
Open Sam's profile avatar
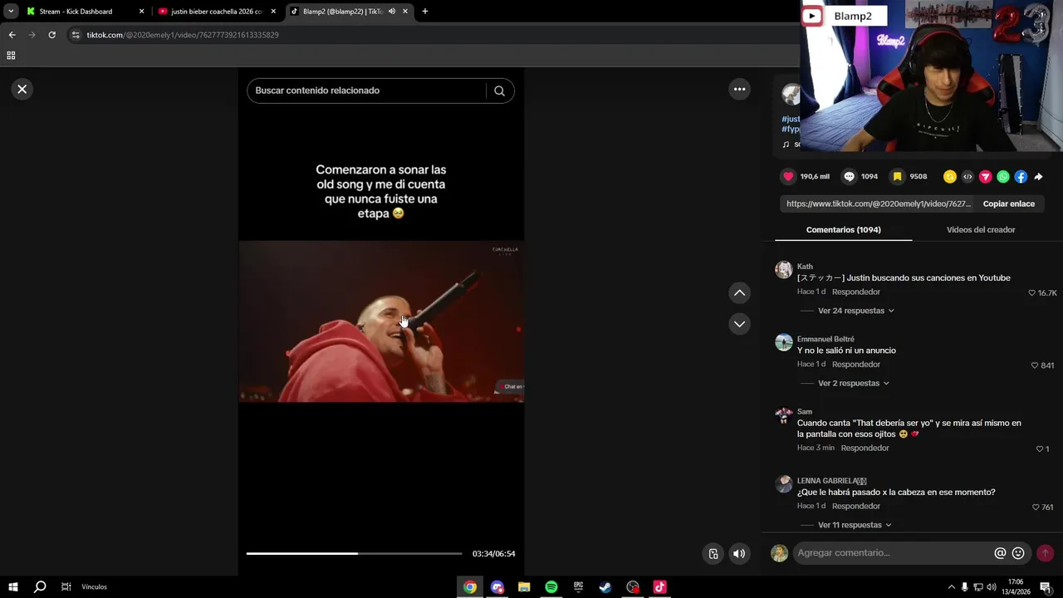pyautogui.click(x=784, y=414)
